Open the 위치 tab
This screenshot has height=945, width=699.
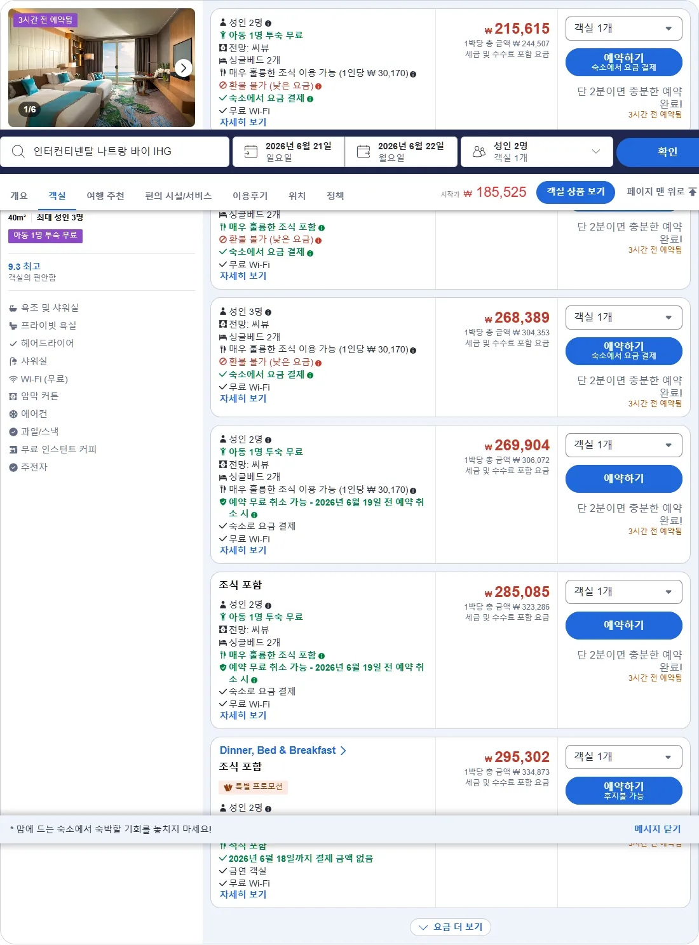tap(297, 196)
